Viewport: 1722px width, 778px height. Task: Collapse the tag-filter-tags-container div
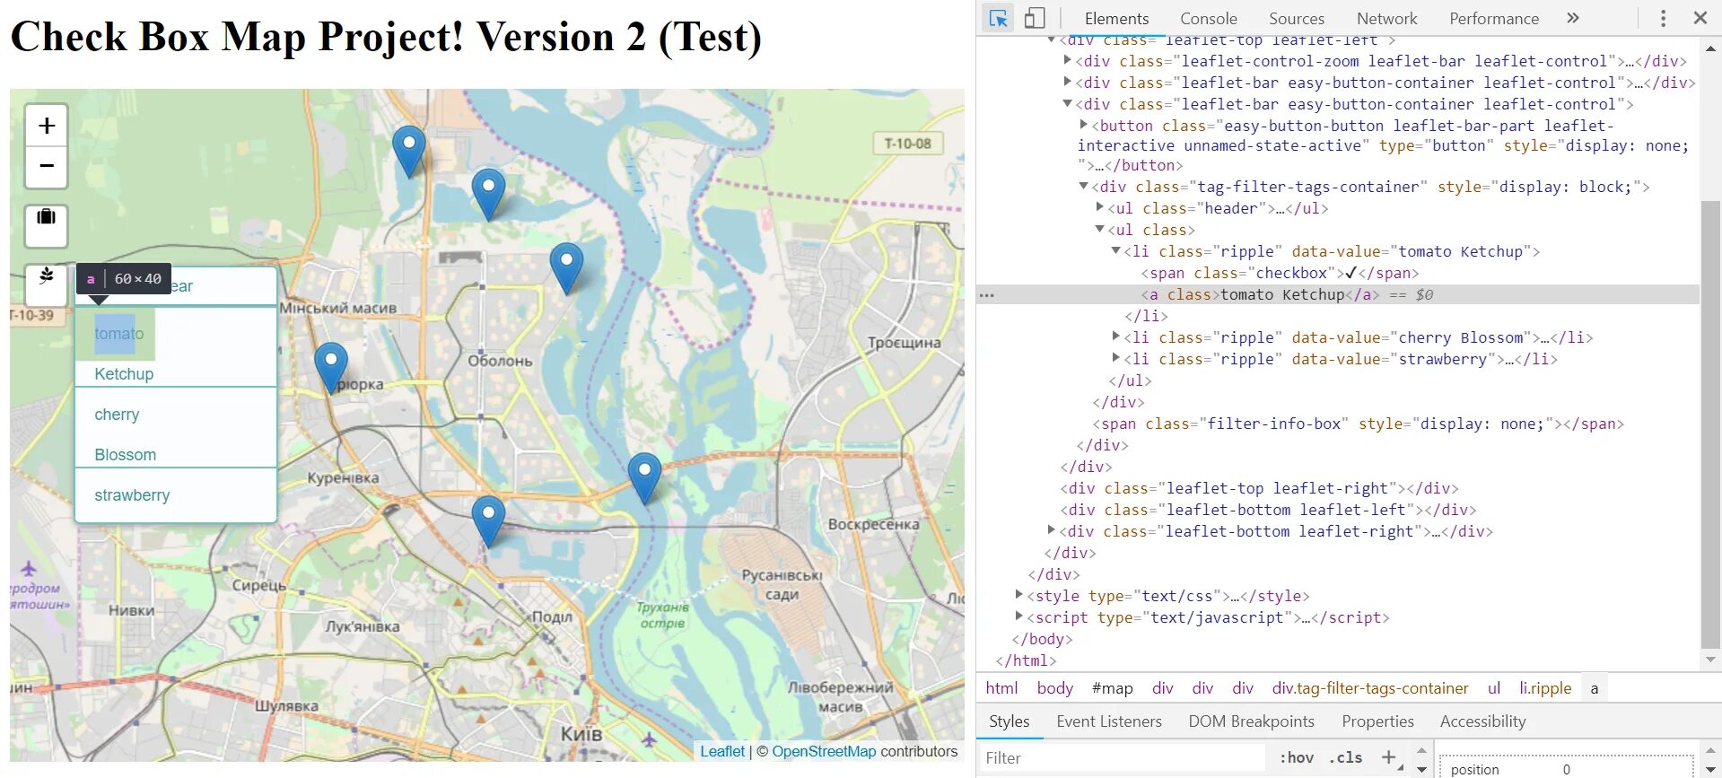pos(1083,186)
